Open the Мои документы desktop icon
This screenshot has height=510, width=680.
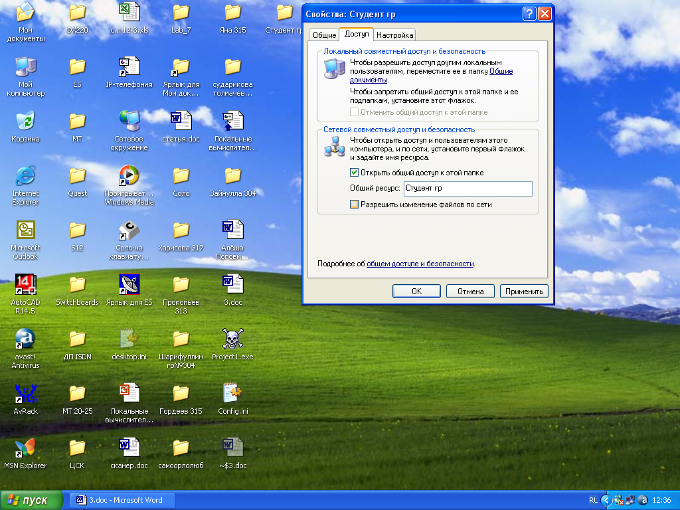(x=25, y=13)
